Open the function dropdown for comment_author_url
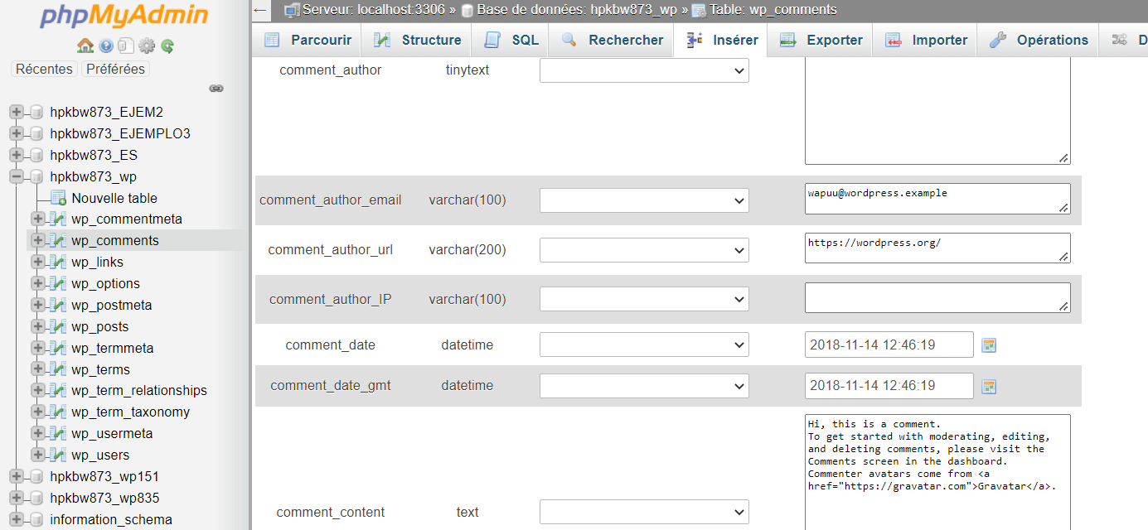Screen dimensions: 1148x530 point(643,249)
